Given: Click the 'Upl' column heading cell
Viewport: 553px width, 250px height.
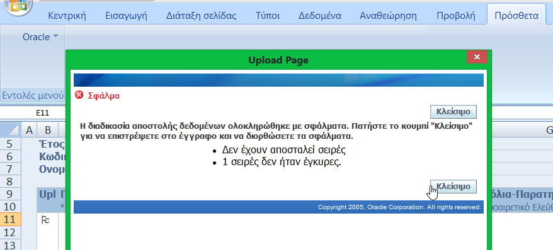Looking at the screenshot, I should [48, 194].
